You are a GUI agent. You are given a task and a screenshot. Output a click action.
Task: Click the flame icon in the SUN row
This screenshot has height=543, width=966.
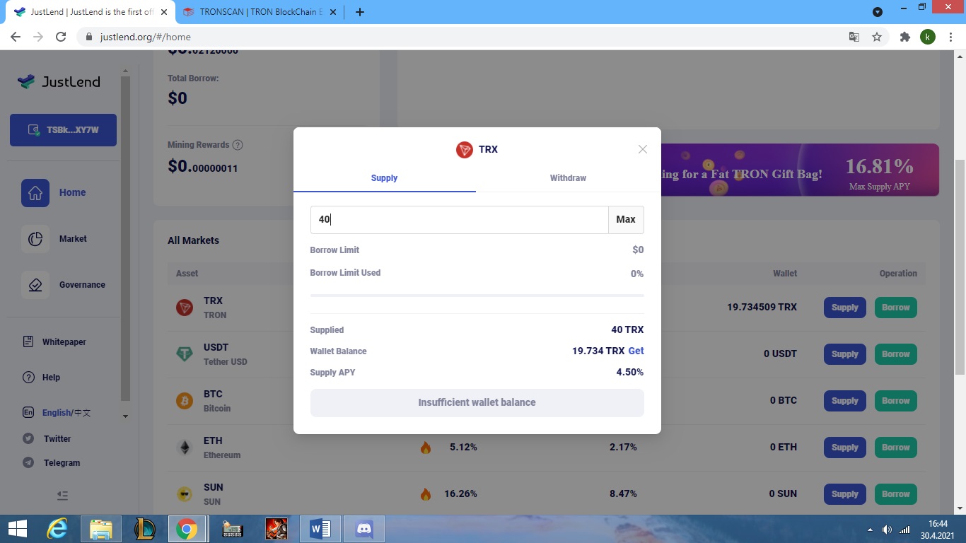coord(426,494)
